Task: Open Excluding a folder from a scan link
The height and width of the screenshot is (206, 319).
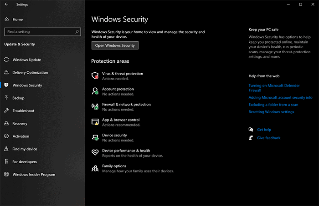Action: coord(273,105)
